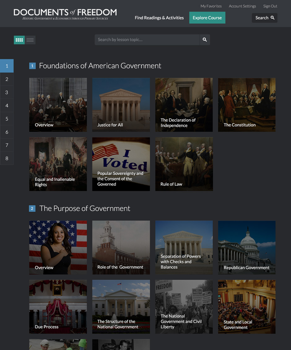
Task: Focus the Search by lesson topic field
Action: tap(147, 40)
